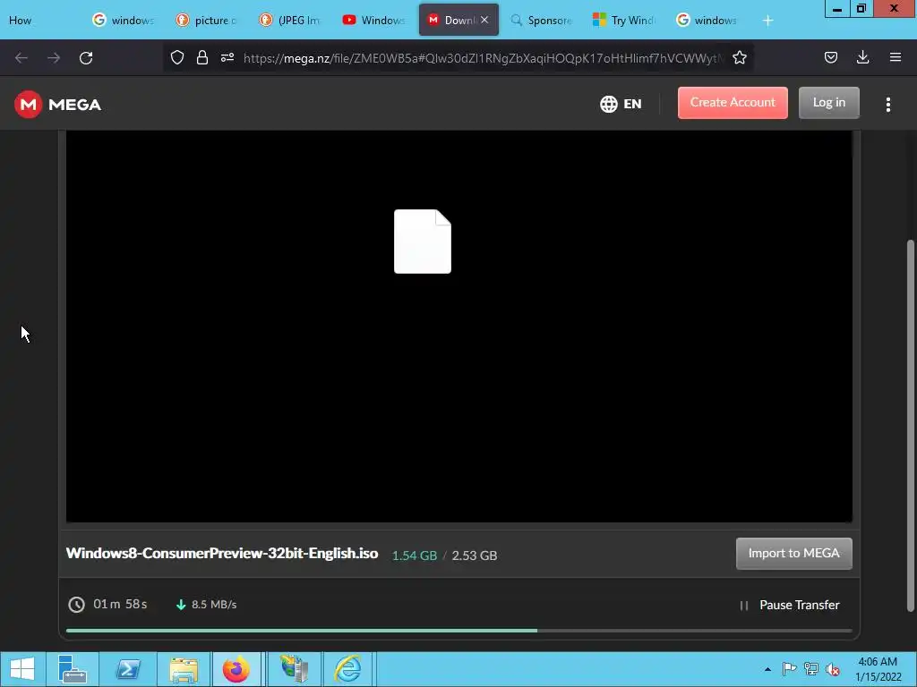Click the Windows8-ConsumerPreview iso filename
Viewport: 917px width, 687px height.
coord(222,553)
